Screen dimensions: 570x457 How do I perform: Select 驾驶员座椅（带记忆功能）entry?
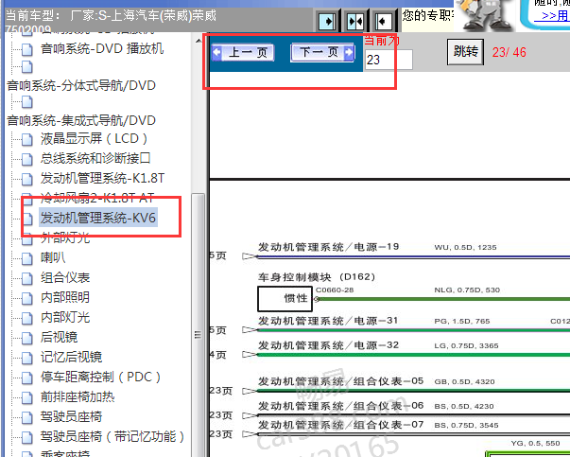(x=112, y=436)
